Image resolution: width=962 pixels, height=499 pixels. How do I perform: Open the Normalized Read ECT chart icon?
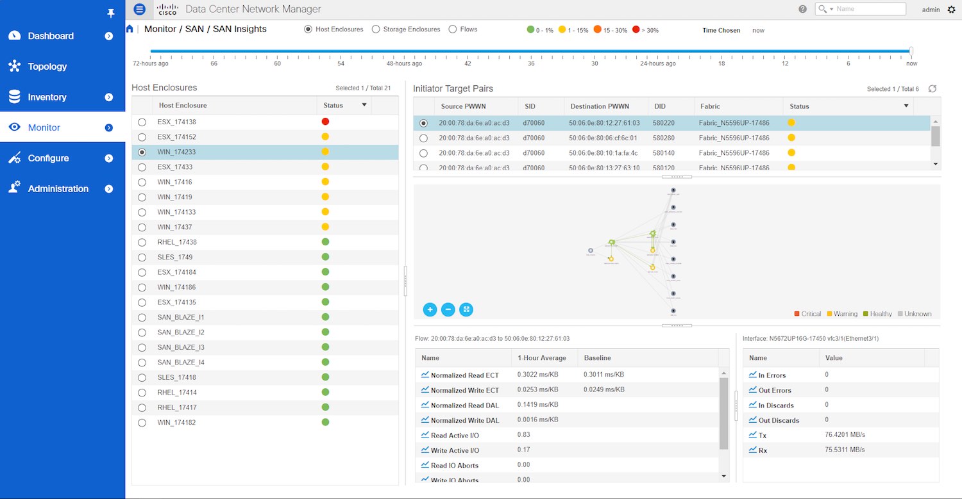coord(425,374)
